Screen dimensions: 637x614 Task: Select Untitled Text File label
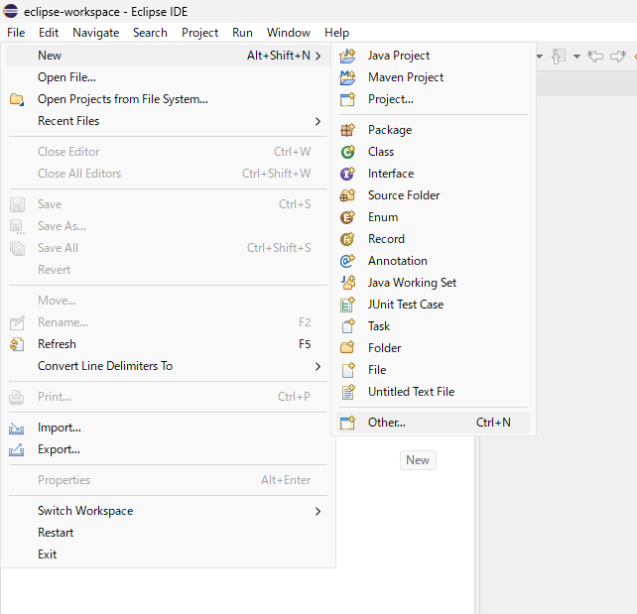coord(411,392)
